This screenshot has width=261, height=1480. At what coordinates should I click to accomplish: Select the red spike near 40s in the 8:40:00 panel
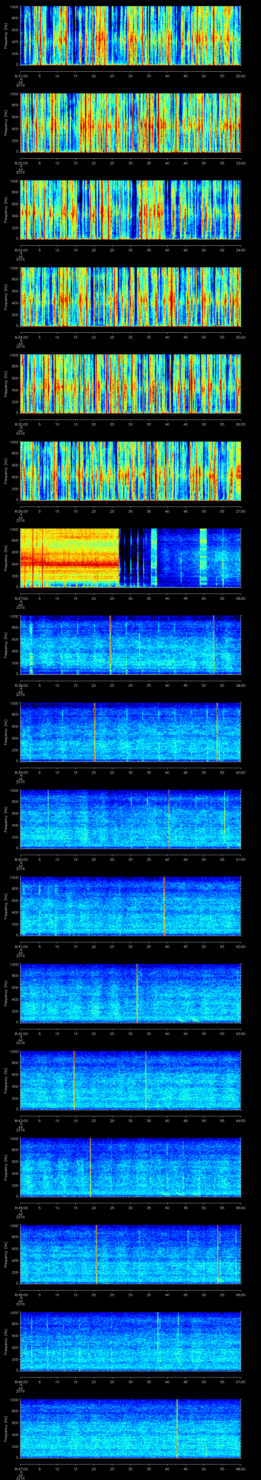tap(169, 819)
